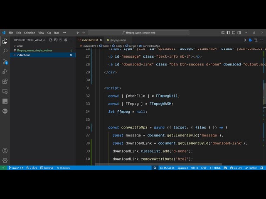Click the Copilot status icon
This screenshot has height=199, width=266.
point(225,167)
